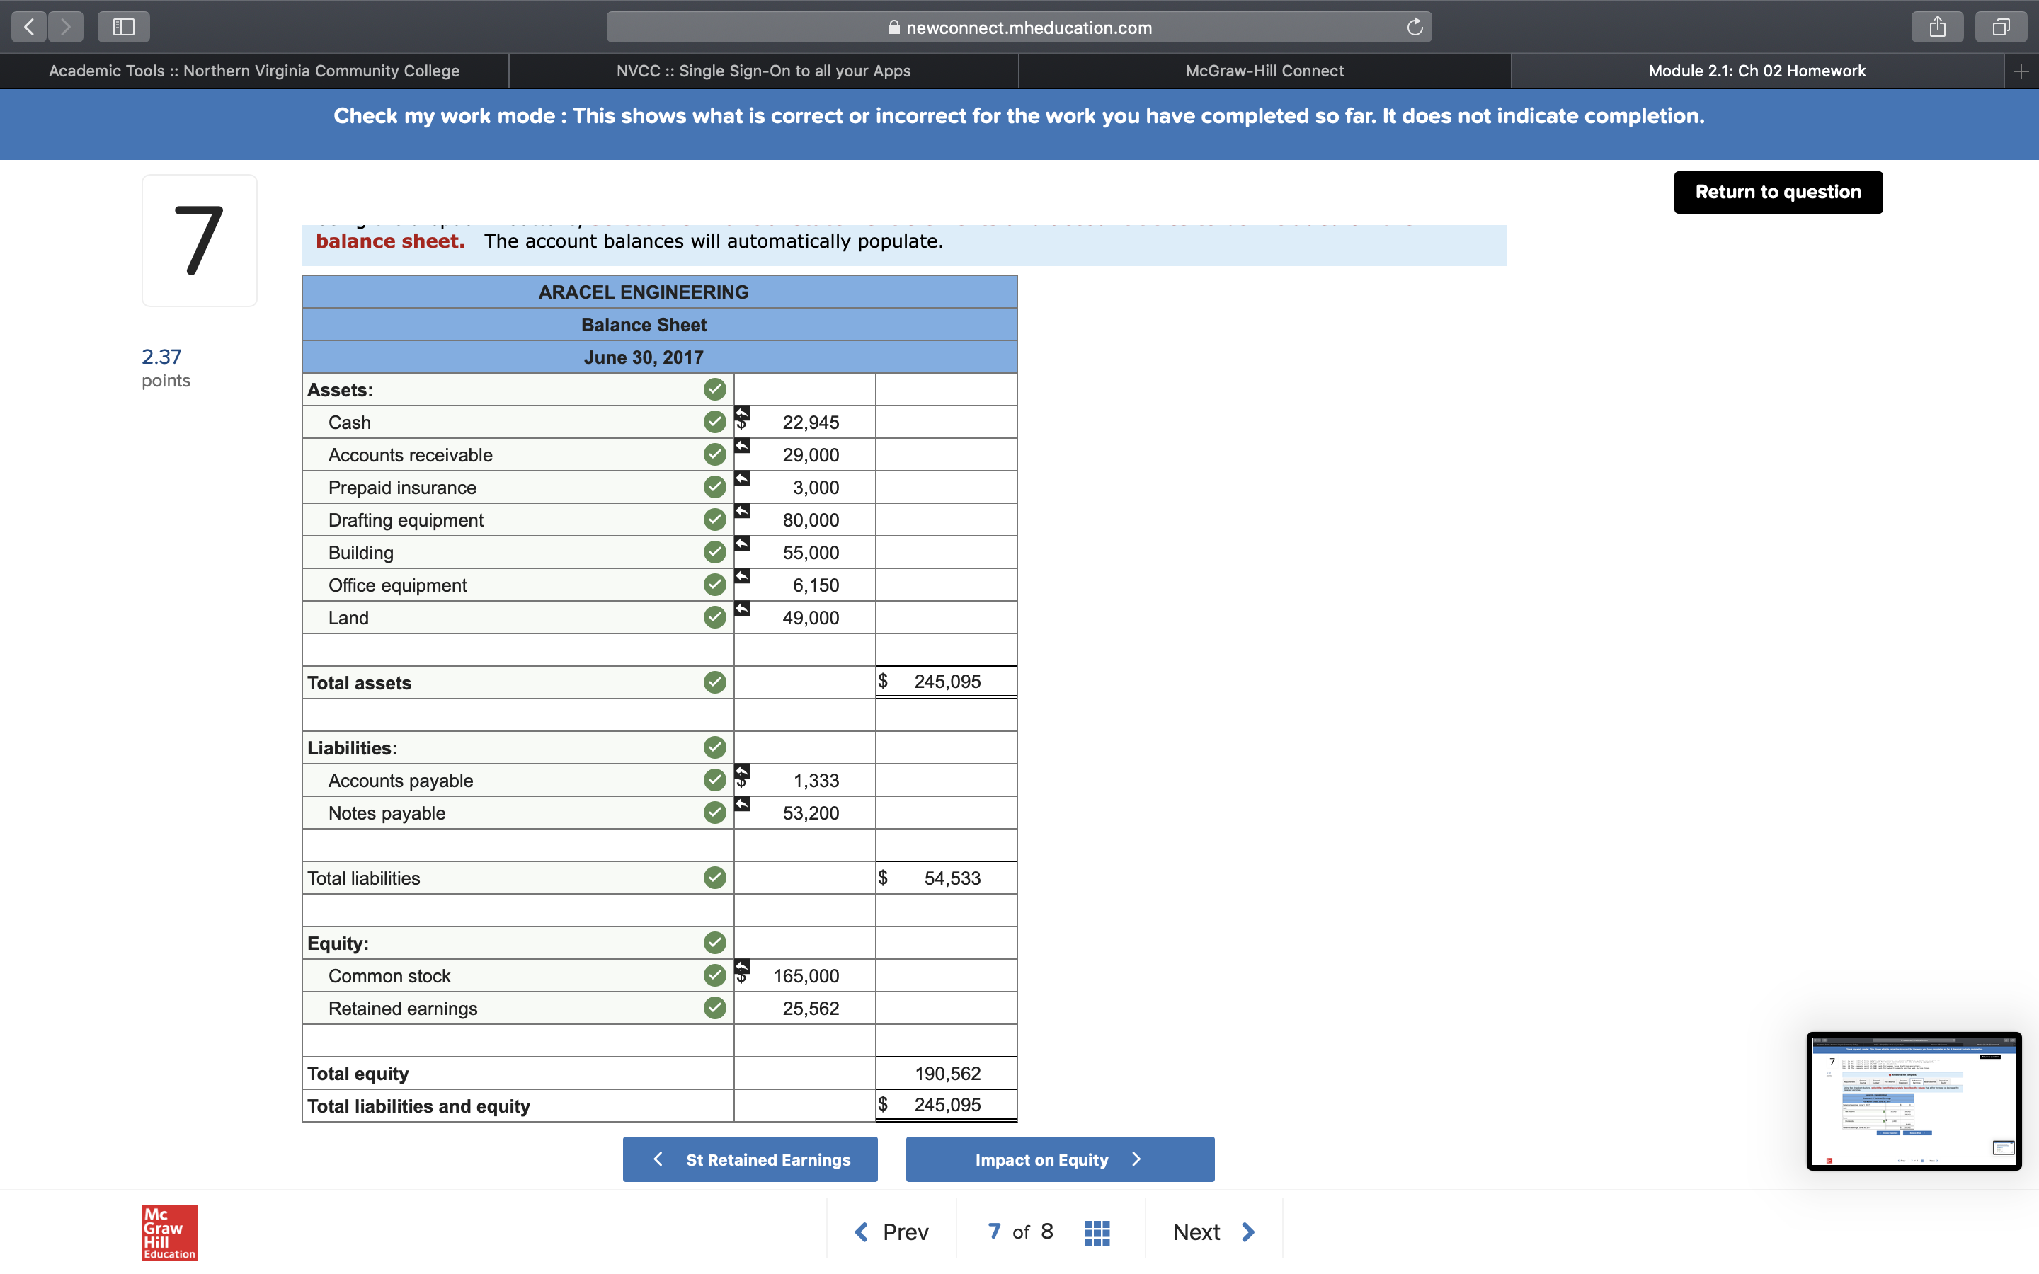Click the empty cell beside Accounts receivable
This screenshot has height=1274, width=2039.
tap(945, 454)
